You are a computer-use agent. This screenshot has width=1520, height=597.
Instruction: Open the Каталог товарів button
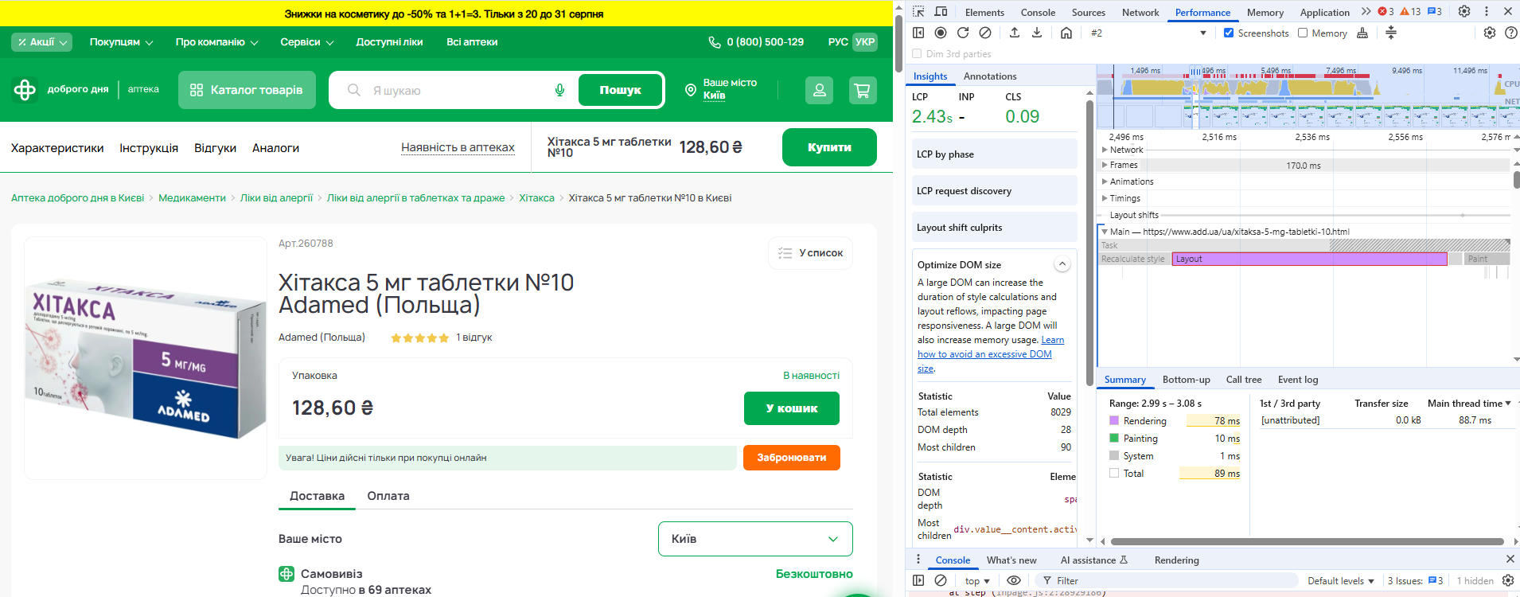tap(247, 90)
